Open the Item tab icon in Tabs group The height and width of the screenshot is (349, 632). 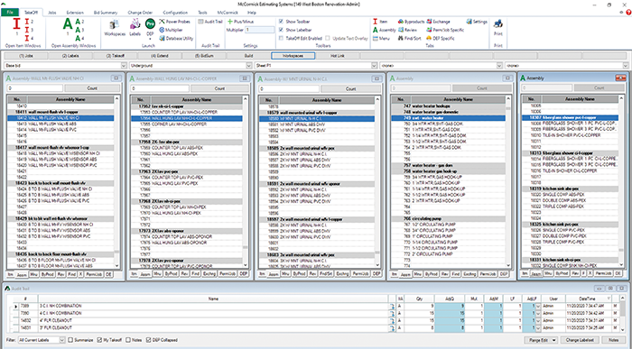point(380,22)
